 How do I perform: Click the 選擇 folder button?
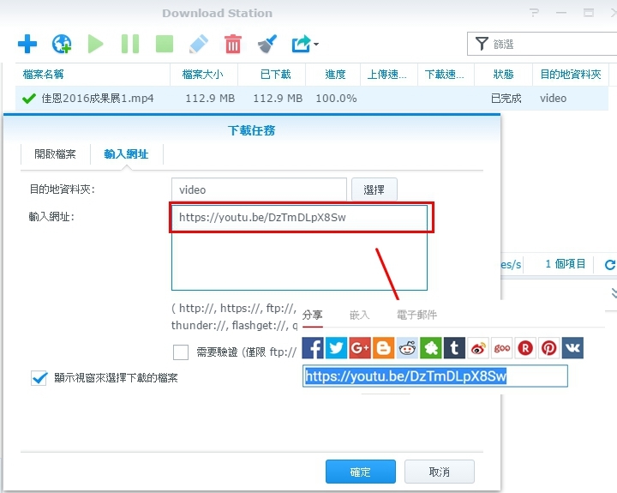coord(374,189)
